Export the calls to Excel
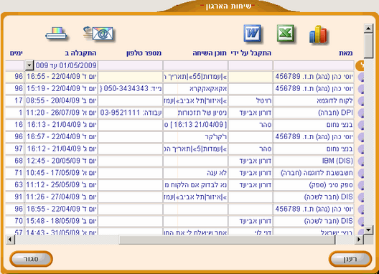This screenshot has width=379, height=274. coord(286,33)
